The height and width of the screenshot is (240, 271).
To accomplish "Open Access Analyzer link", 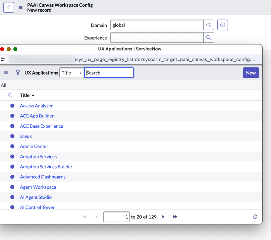I will (36, 106).
